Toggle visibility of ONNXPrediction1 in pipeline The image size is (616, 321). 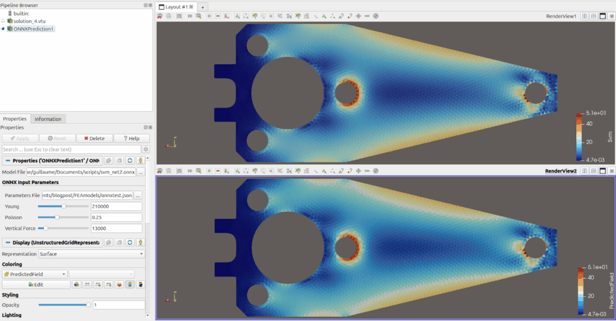coord(3,29)
